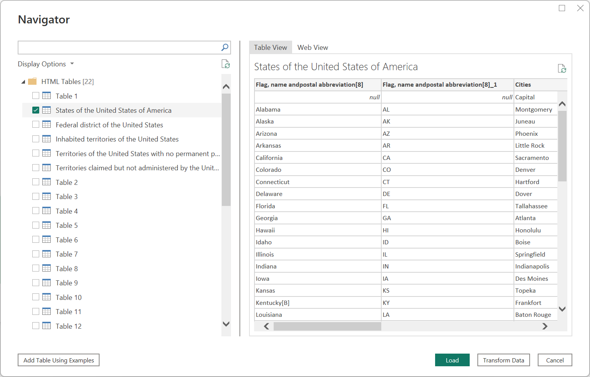
Task: Maximize the Navigator window
Action: (x=562, y=8)
